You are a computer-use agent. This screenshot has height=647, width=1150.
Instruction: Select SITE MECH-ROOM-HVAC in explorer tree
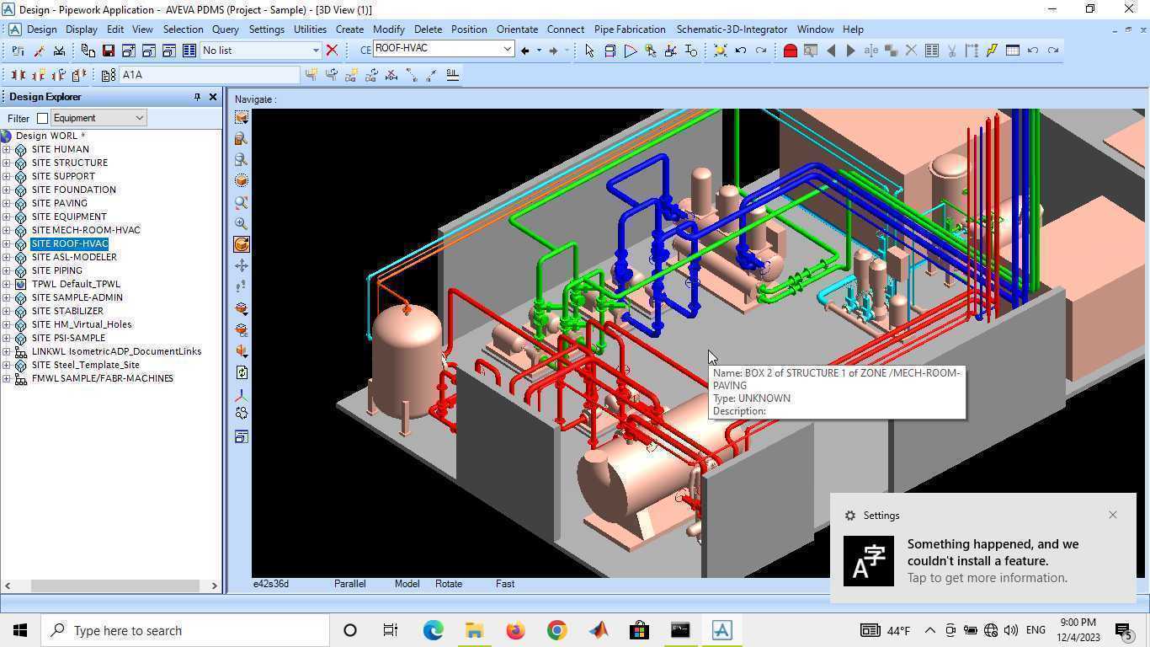point(86,230)
